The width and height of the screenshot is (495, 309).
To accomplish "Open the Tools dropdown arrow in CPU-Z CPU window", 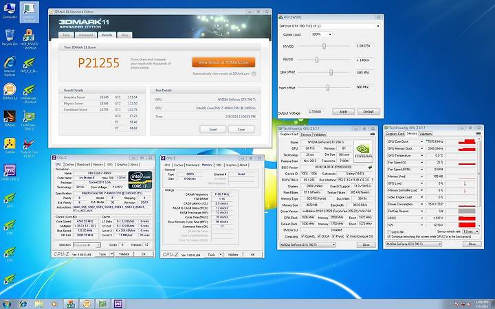I will (x=111, y=254).
